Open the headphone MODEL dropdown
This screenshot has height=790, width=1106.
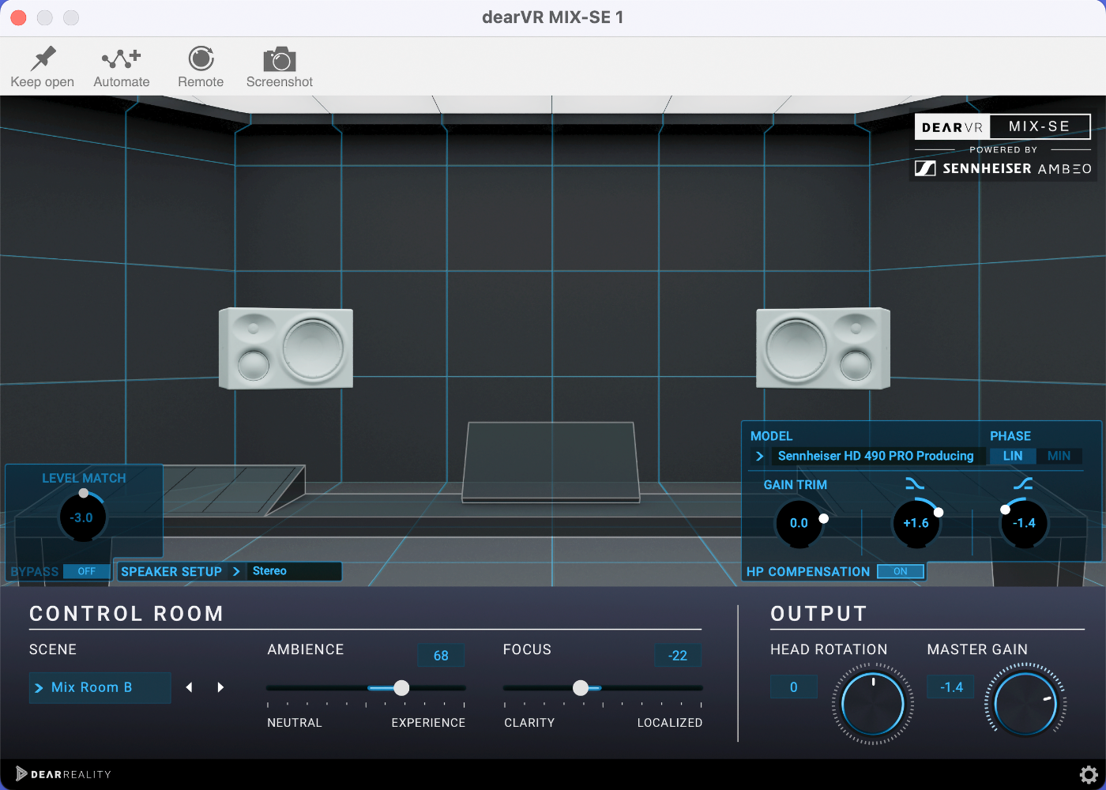click(x=867, y=456)
